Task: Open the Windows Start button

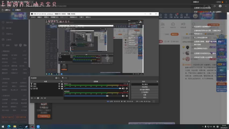Action: [3, 127]
